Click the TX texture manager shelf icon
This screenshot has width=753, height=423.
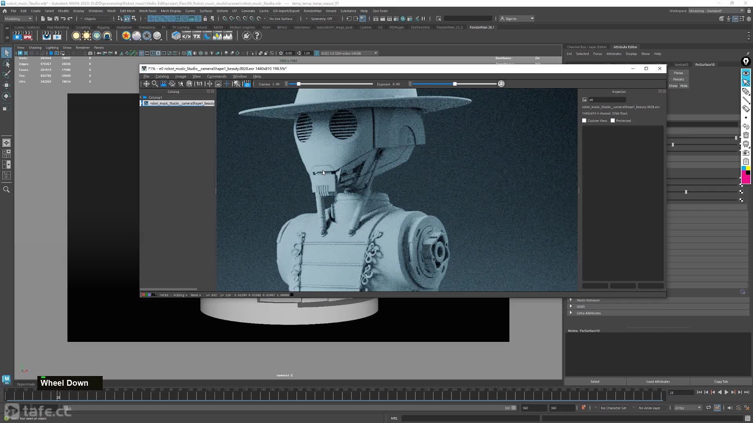coord(196,36)
